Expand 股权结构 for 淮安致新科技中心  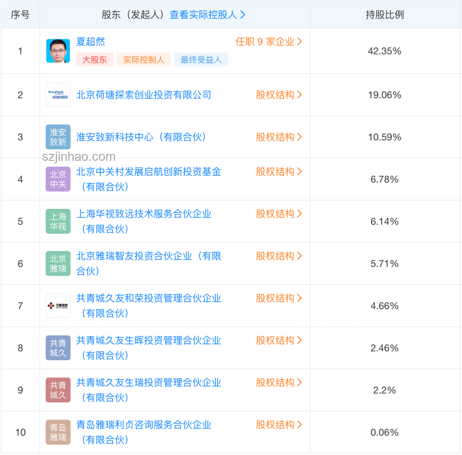click(279, 137)
